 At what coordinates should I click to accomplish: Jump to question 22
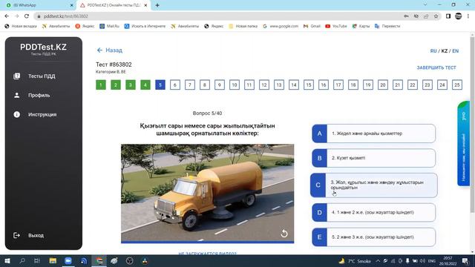tap(413, 85)
